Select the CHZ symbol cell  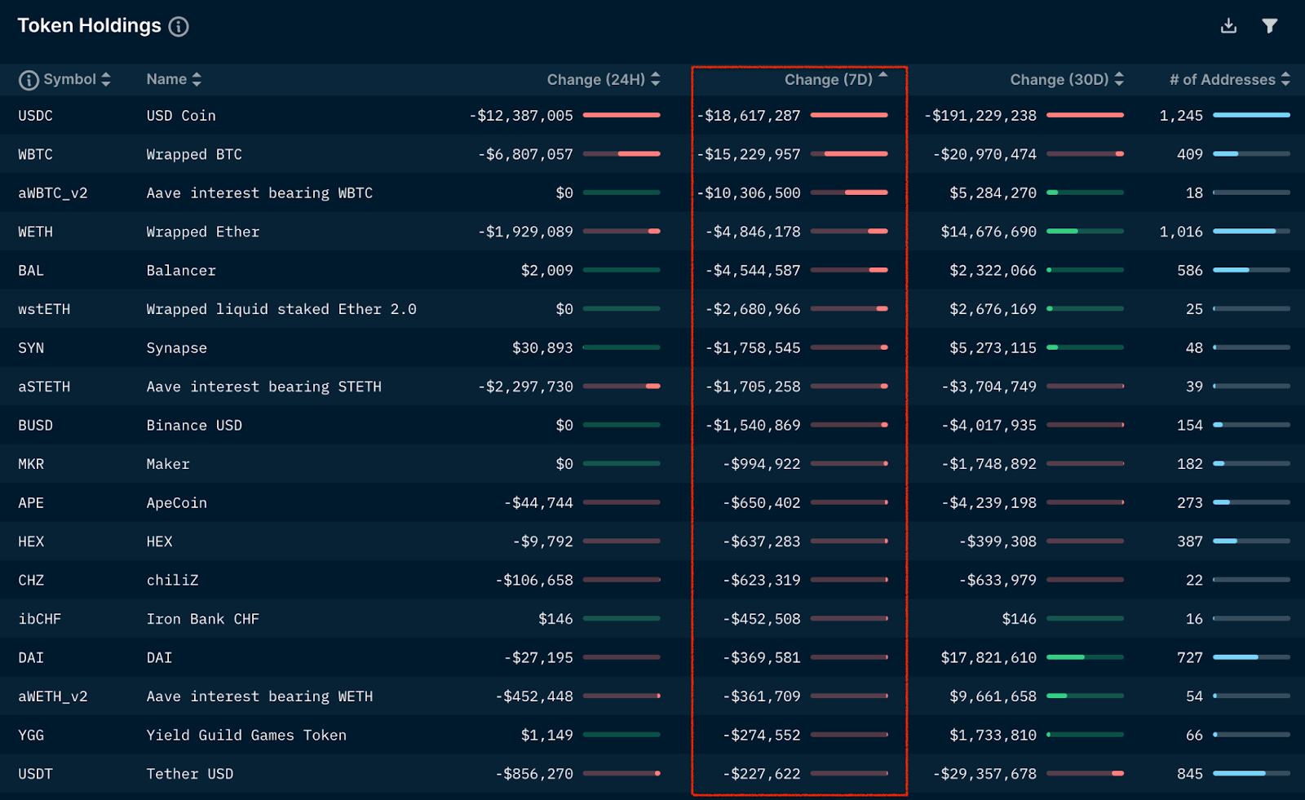[x=31, y=581]
